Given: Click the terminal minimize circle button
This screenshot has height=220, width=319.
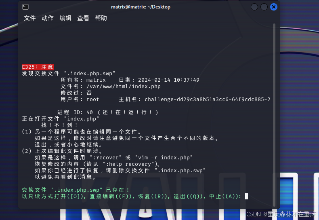Looking at the screenshot, I should (254, 7).
